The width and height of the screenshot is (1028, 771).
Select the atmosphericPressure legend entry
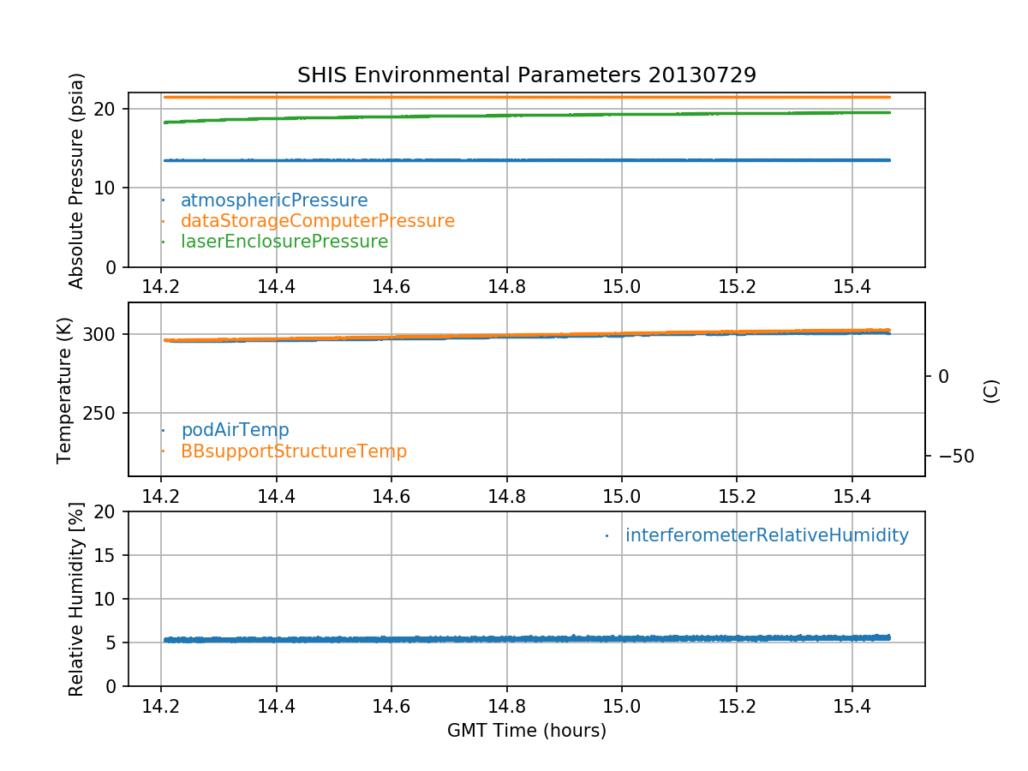coord(273,201)
